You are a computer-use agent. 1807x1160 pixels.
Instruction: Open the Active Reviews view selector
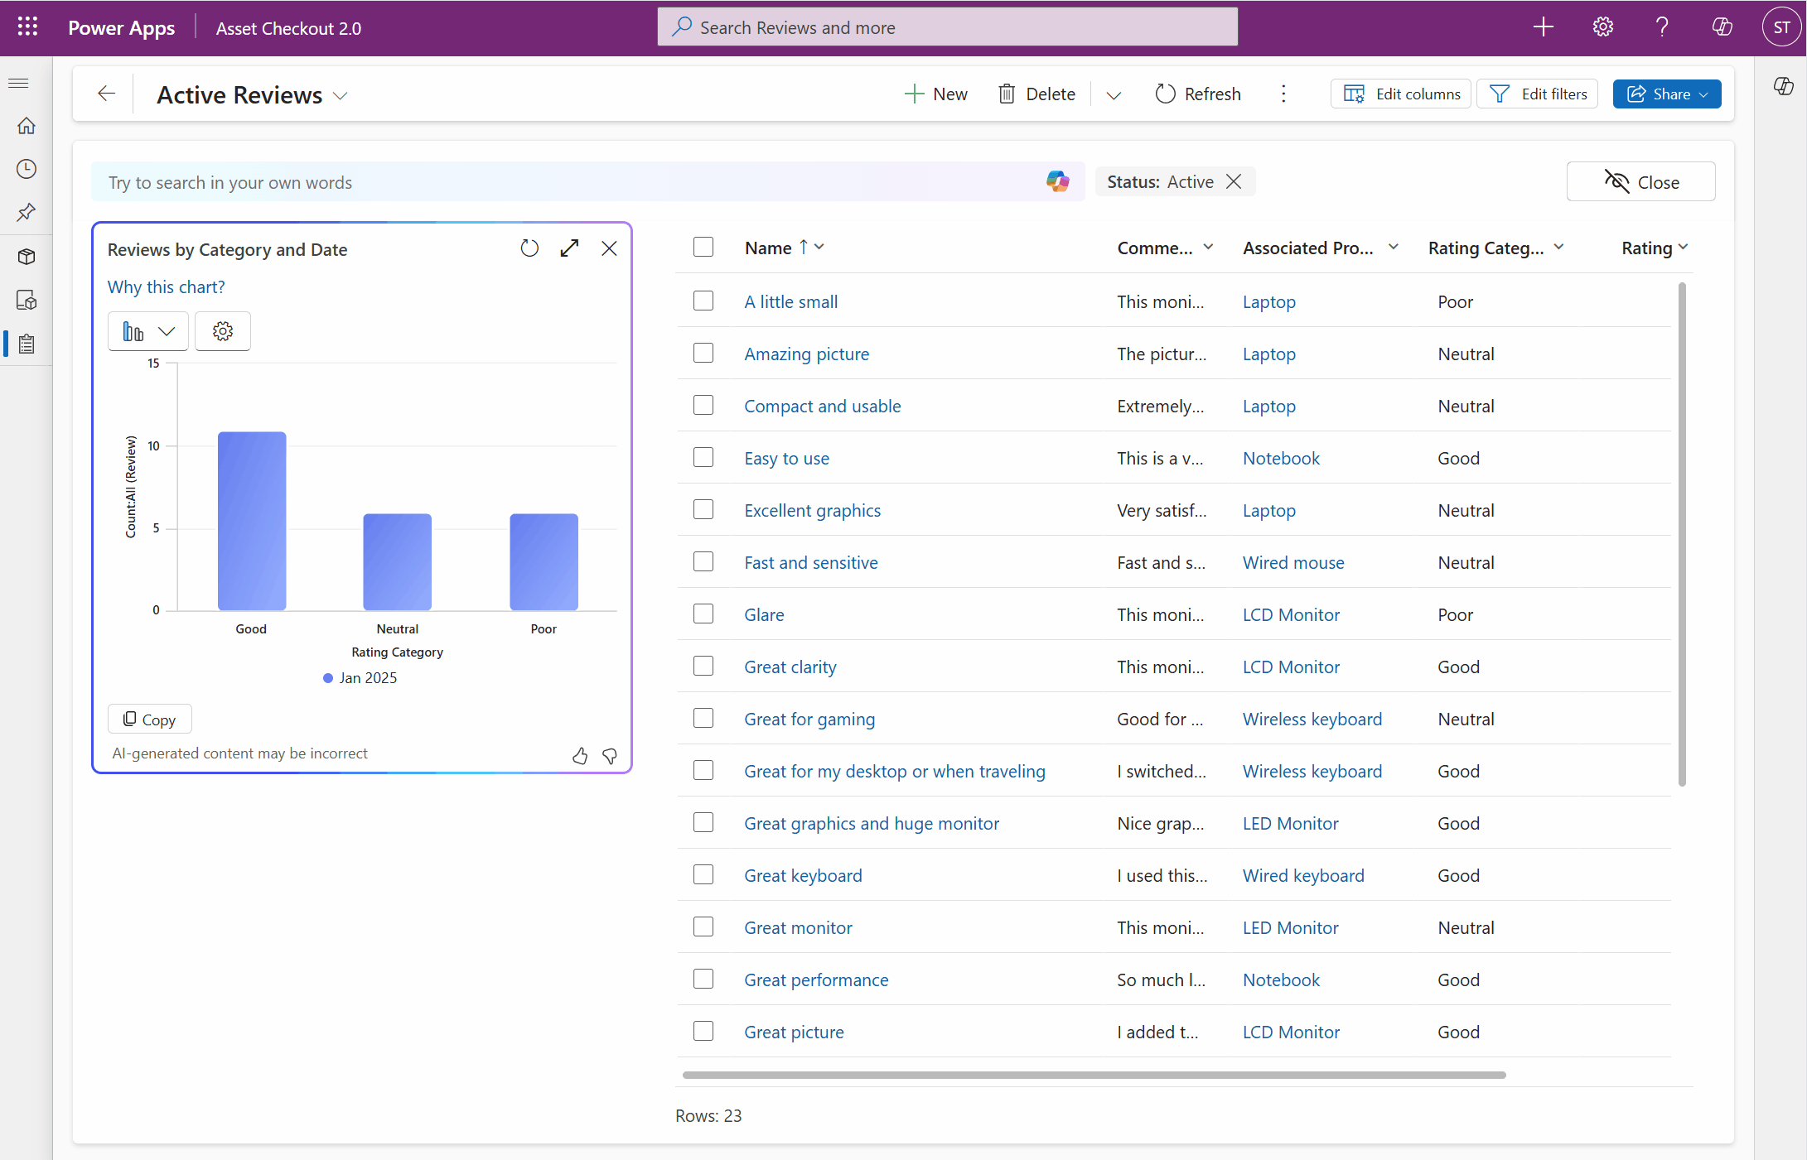pos(340,95)
